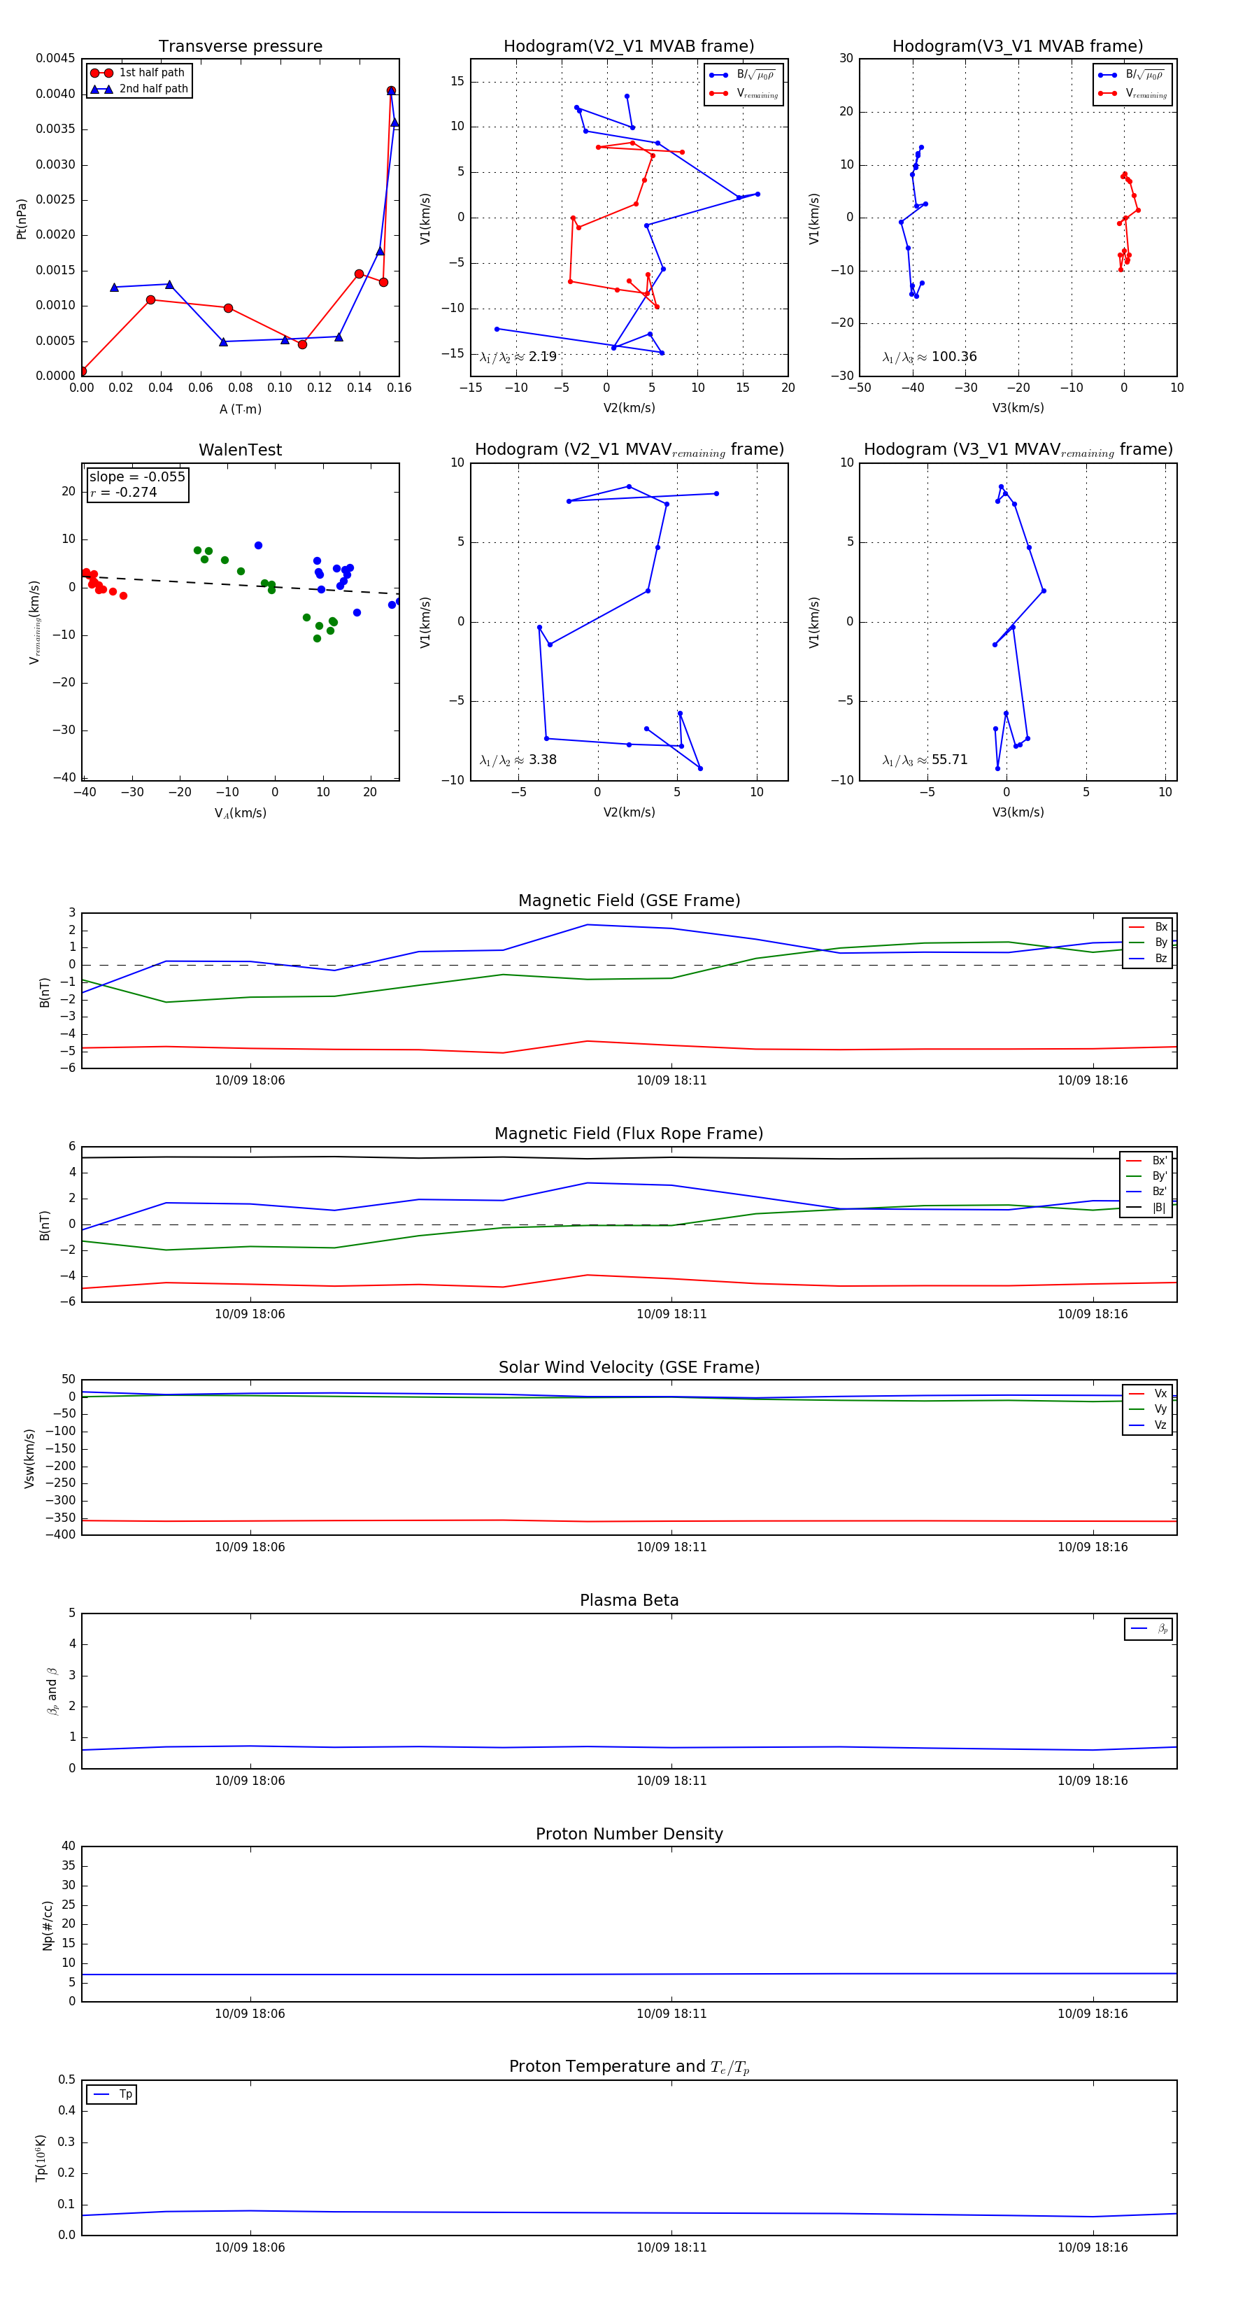
Task: Click '10/09 18:06' tick under GSE magnetic field plot
Action: 250,1080
